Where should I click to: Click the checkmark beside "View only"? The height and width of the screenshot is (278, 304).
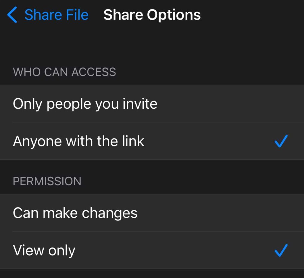[281, 250]
